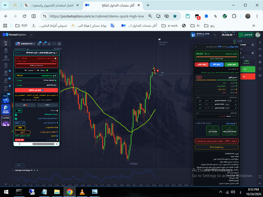Open the trading icon at top of PocketOption sidebar
The width and height of the screenshot is (263, 197).
coord(6,43)
